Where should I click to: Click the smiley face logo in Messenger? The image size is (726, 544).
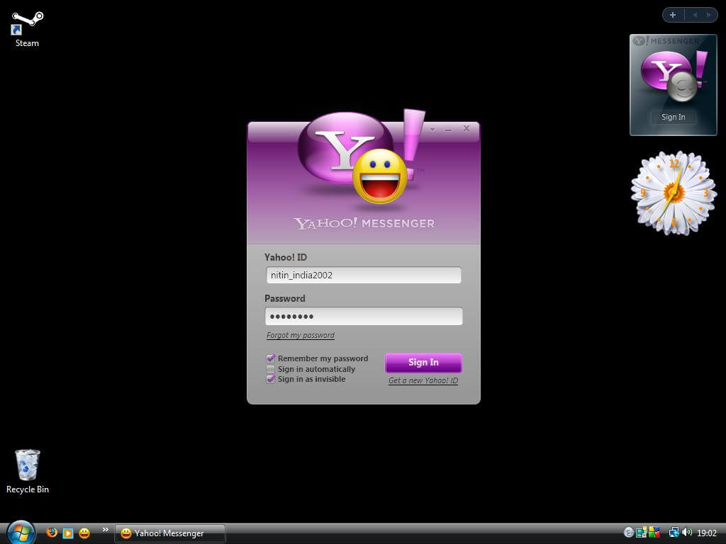[x=380, y=176]
